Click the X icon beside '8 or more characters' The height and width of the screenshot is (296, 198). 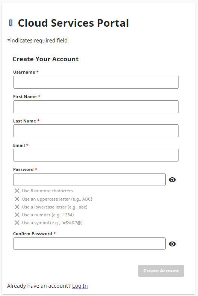click(x=17, y=191)
